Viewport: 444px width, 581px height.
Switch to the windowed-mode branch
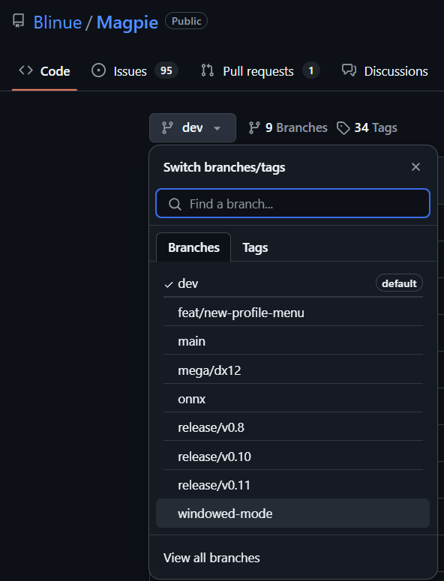(292, 514)
